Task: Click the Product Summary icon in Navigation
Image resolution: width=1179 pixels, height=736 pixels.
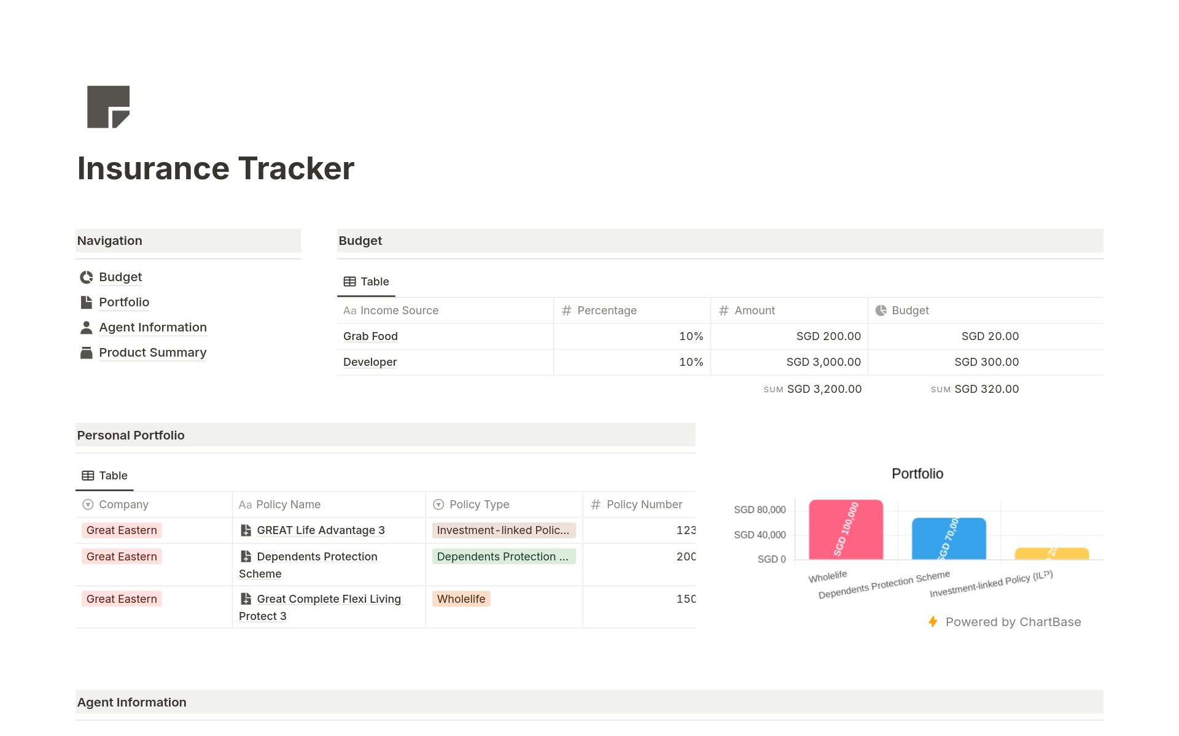Action: pos(86,352)
